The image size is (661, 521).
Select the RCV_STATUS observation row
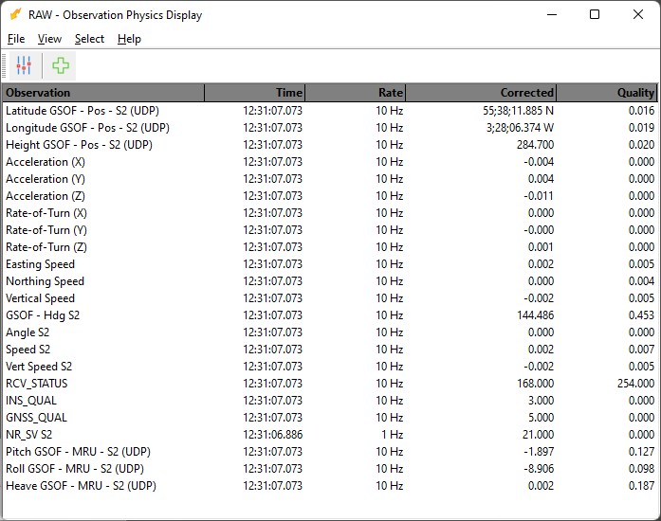tap(37, 384)
